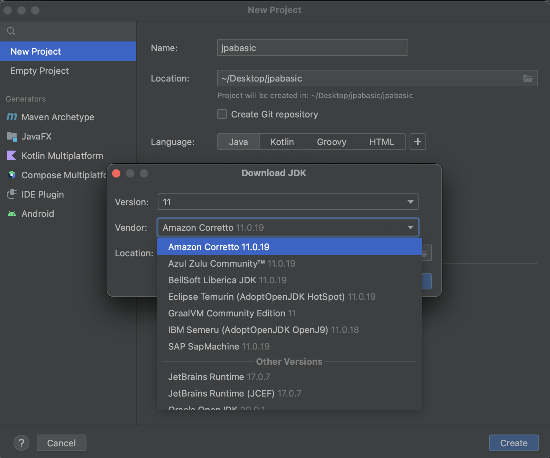
Task: Open help with question mark button
Action: pos(21,443)
